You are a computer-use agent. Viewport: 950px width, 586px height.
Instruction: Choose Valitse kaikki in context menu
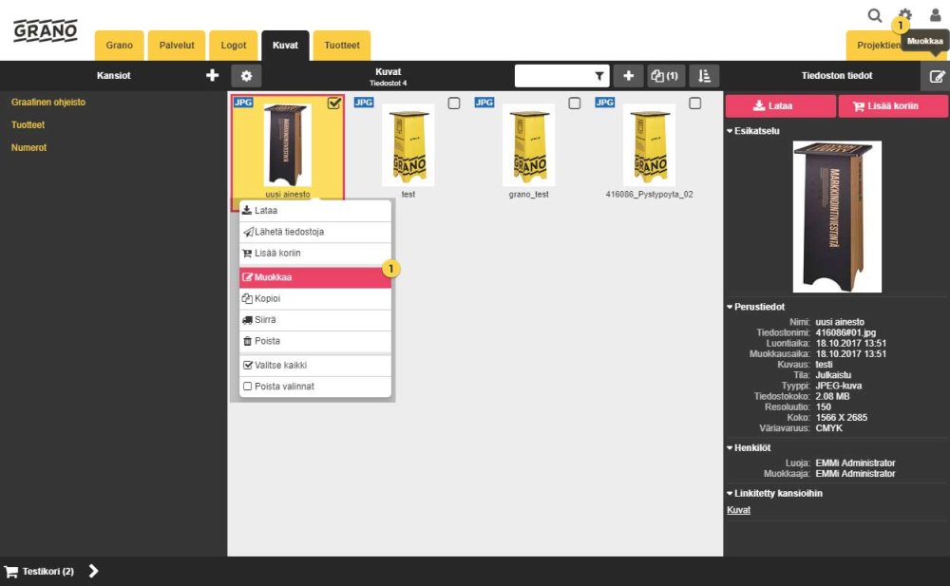pos(315,366)
